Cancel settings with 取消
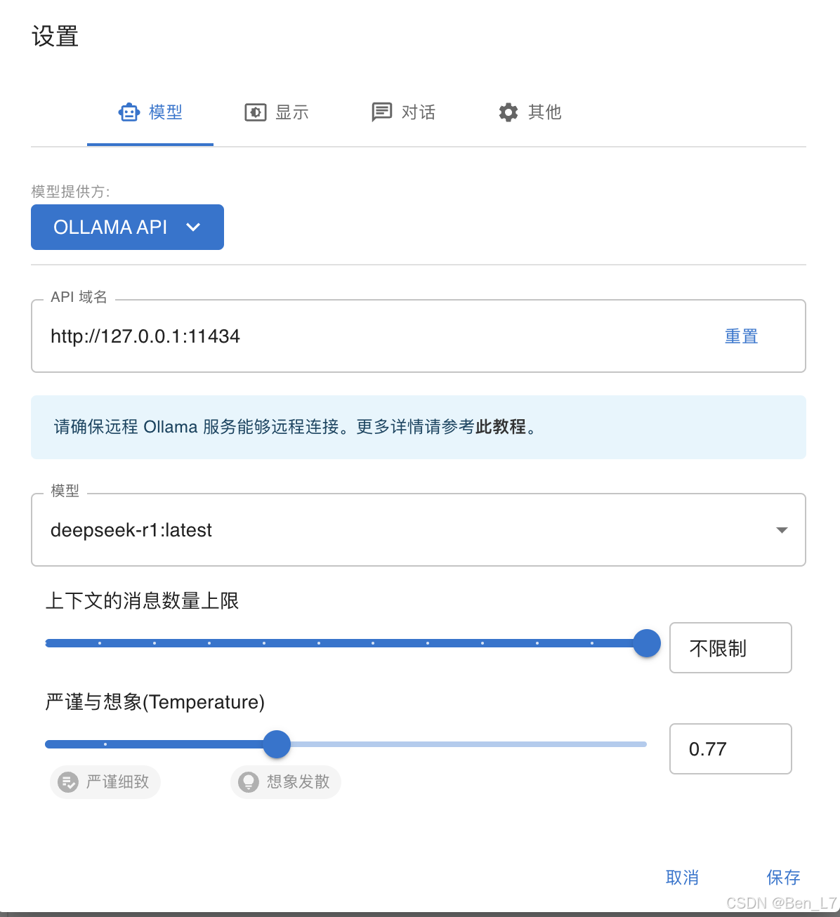 point(683,877)
